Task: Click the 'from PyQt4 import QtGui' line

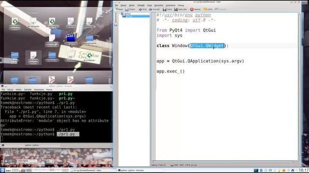Action: (186, 30)
